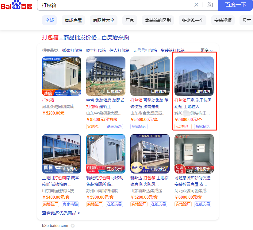This screenshot has height=230, width=253.
Task: Click into the 打包箱 search field
Action: pyautogui.click(x=116, y=5)
